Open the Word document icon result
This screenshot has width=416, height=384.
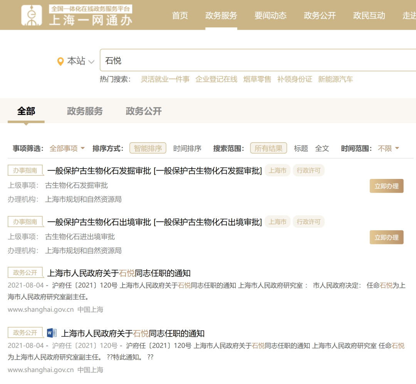point(52,333)
